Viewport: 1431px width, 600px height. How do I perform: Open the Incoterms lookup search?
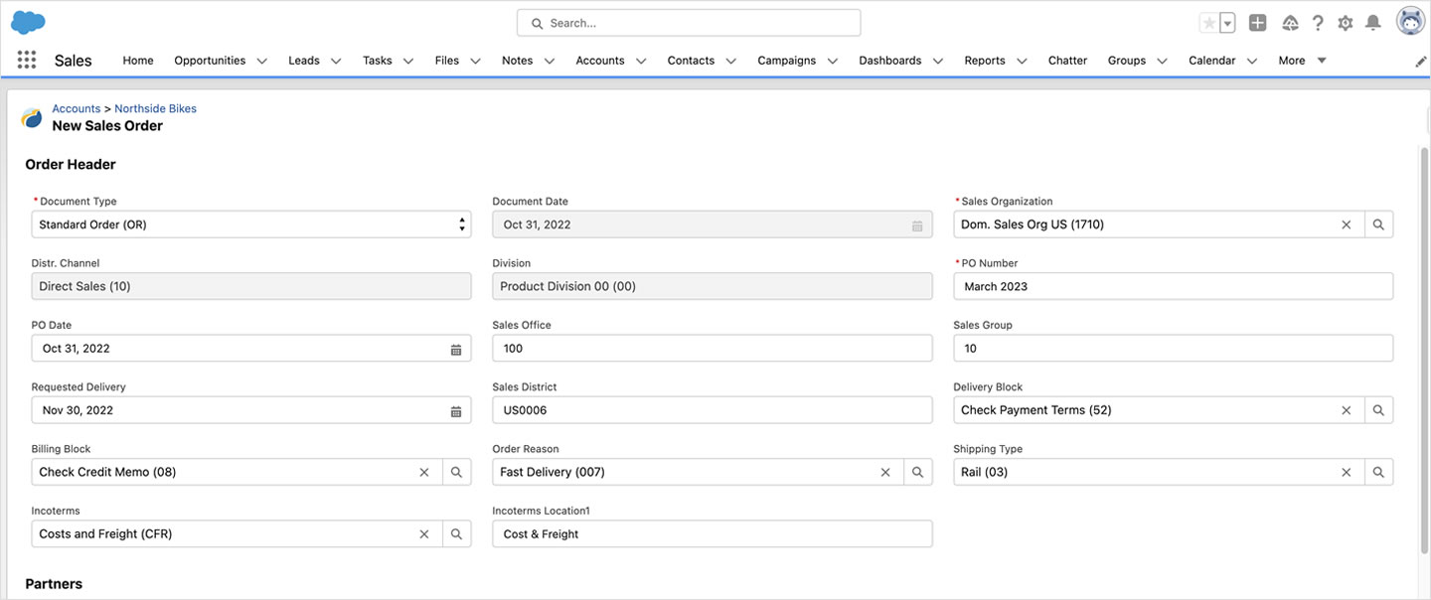click(x=456, y=534)
